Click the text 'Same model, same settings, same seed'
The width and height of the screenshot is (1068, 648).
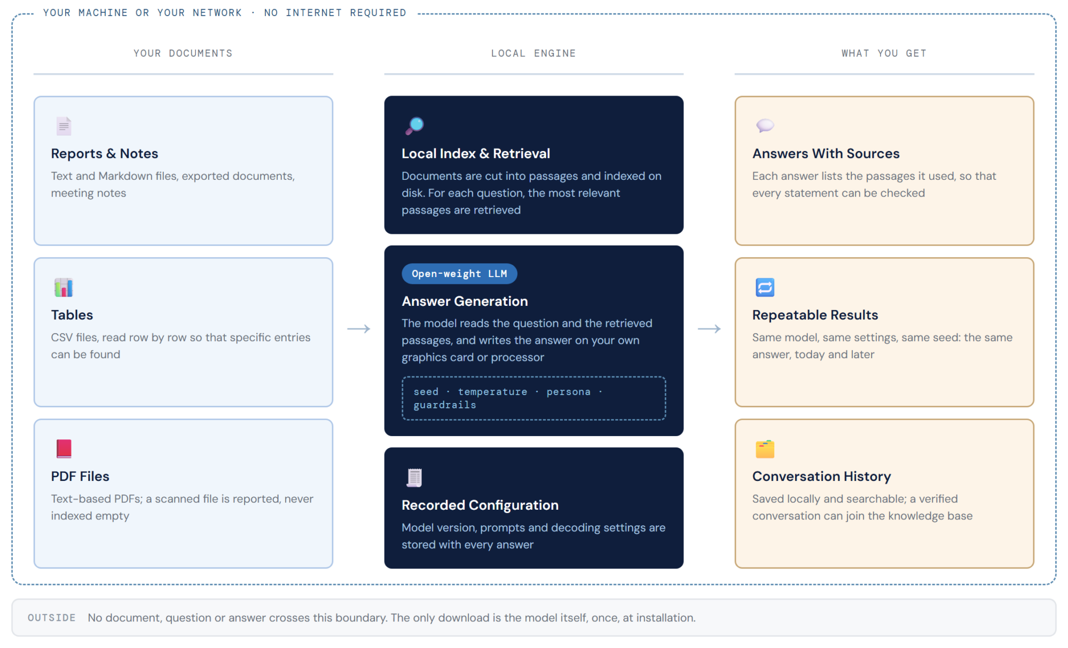pyautogui.click(x=856, y=337)
